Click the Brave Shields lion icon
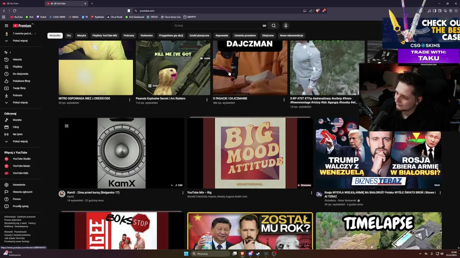The height and width of the screenshot is (258, 460). pos(317,11)
